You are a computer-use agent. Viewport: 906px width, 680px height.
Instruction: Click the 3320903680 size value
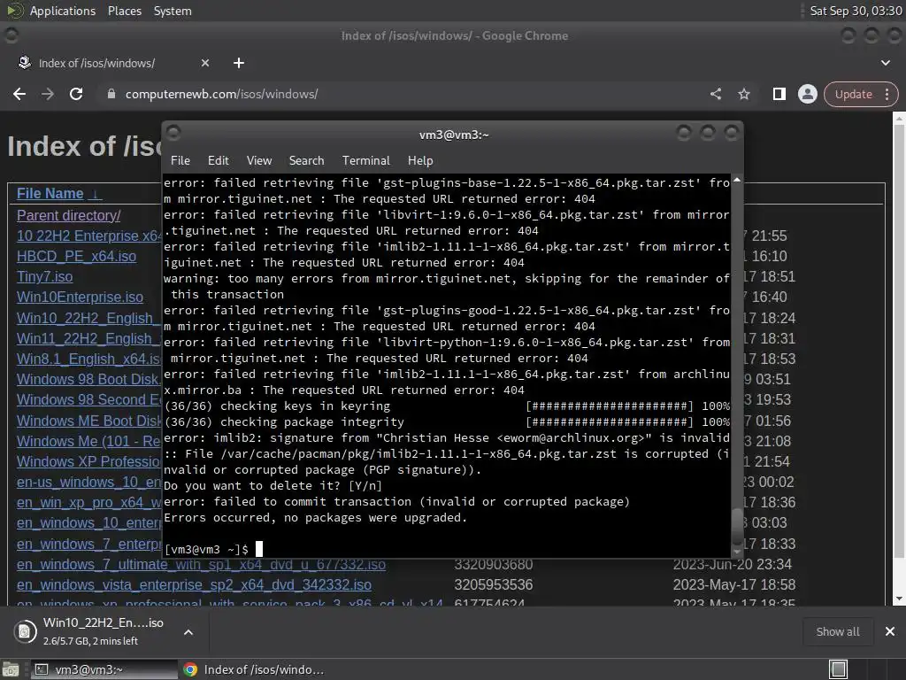493,565
